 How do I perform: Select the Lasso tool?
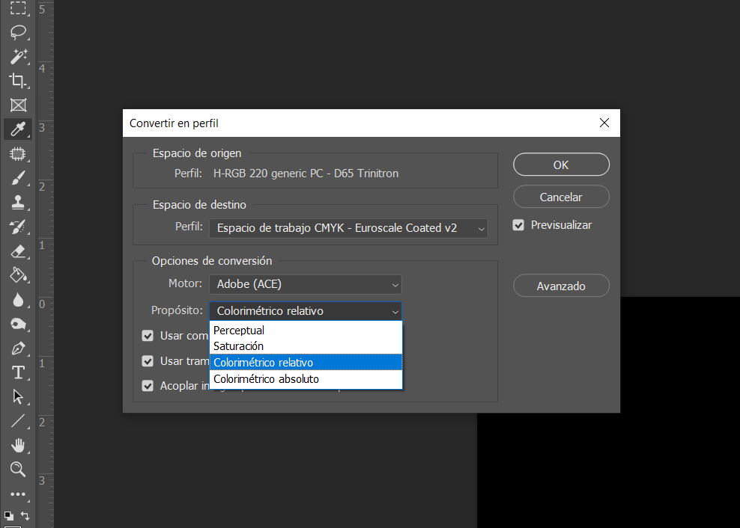tap(18, 33)
